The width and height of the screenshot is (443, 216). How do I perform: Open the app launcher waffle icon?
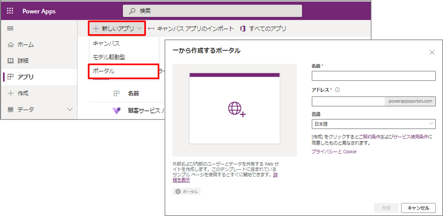point(10,11)
